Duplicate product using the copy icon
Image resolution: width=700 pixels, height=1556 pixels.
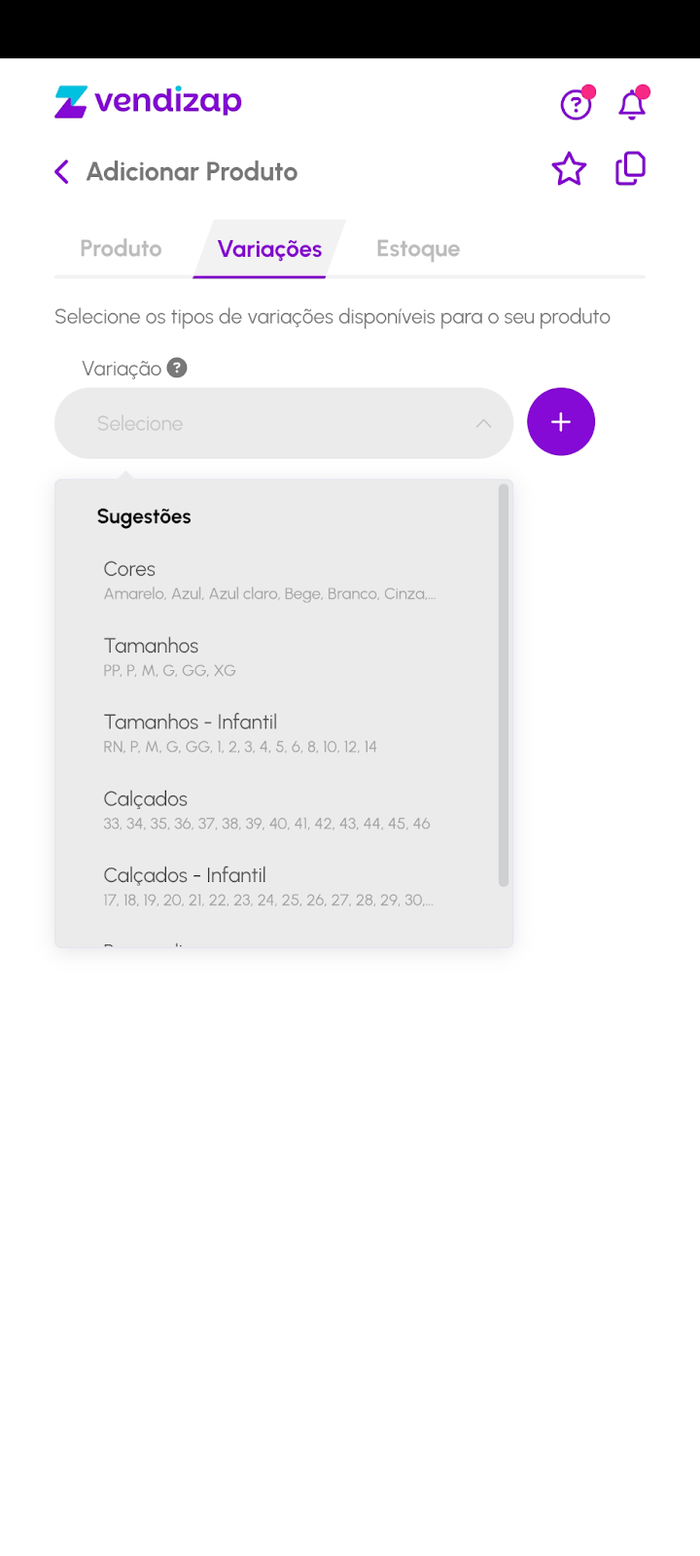tap(631, 169)
